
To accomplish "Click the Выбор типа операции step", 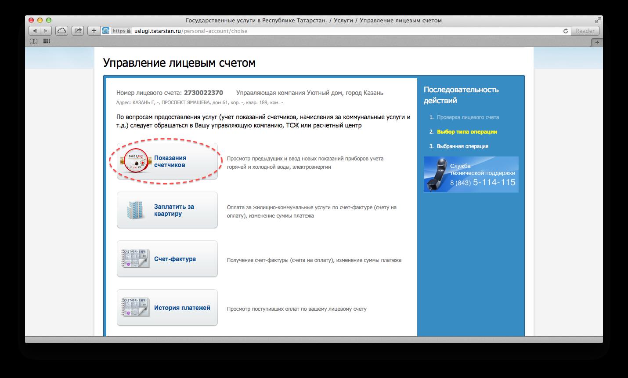I will 467,132.
